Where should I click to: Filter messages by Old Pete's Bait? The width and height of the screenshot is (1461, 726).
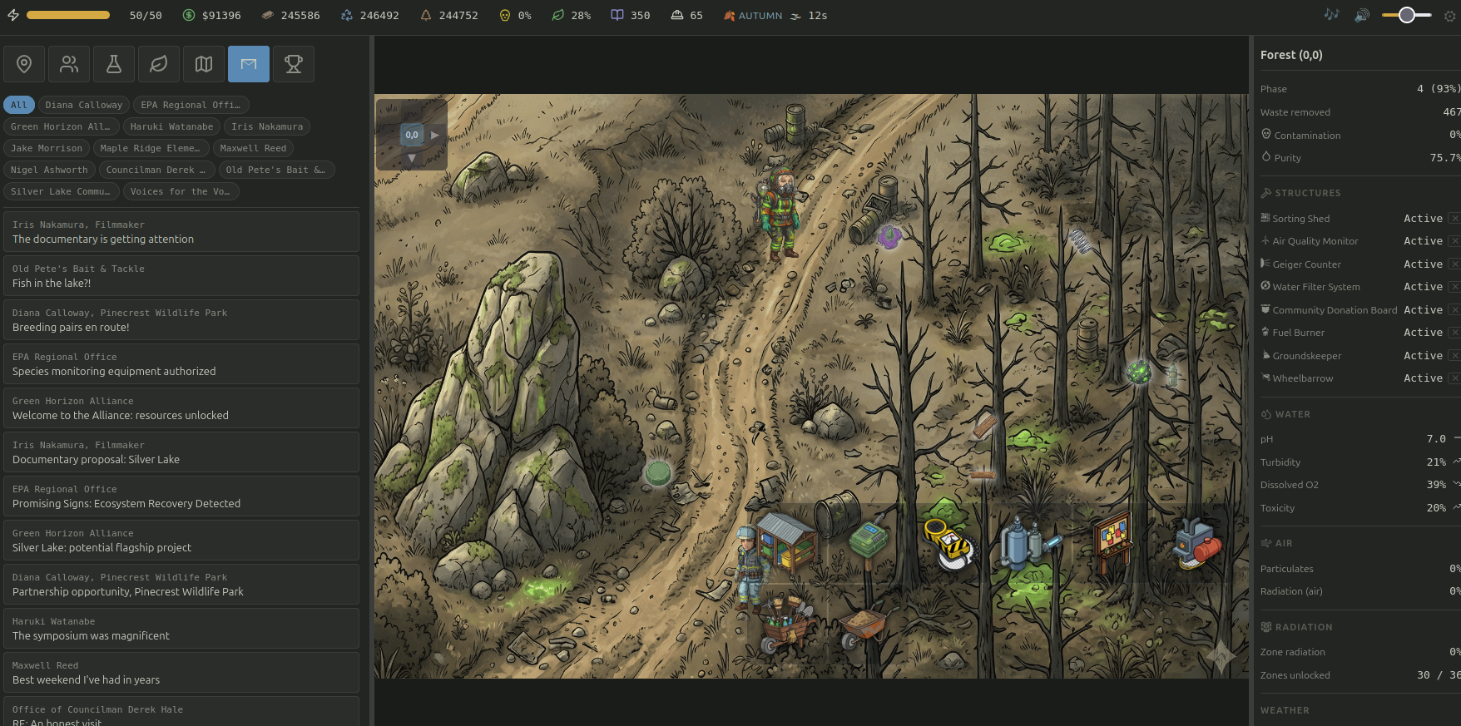pos(276,170)
